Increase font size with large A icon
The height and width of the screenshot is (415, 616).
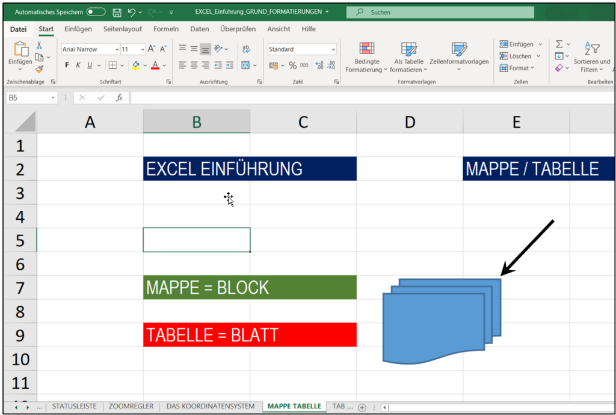(x=151, y=49)
